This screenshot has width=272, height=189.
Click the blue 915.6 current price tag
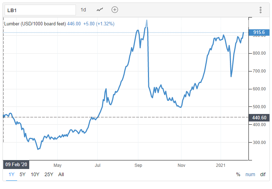(259, 33)
